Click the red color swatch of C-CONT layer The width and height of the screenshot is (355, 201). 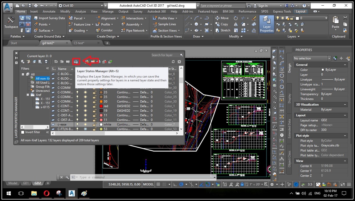101,106
